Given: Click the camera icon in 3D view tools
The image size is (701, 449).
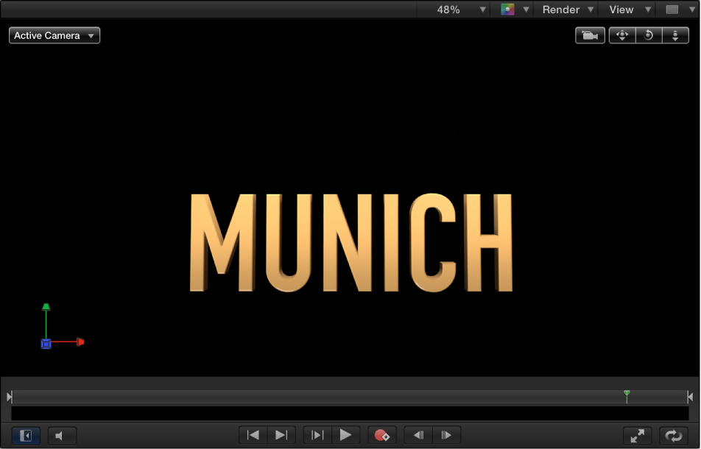Looking at the screenshot, I should click(590, 35).
